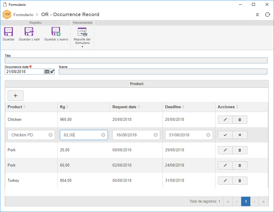This screenshot has height=212, width=274.
Task: Click the Title input field
Action: [136, 60]
